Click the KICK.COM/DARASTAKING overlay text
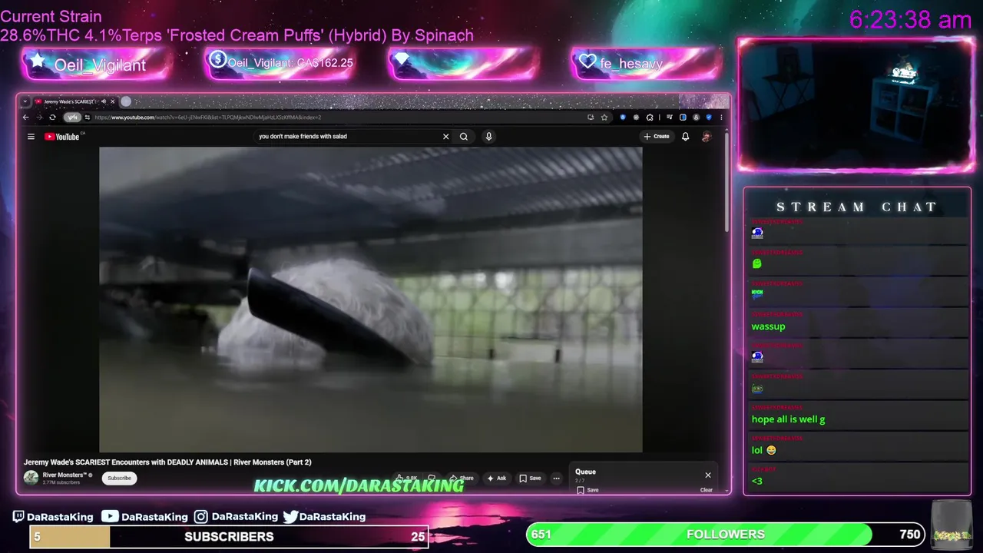983x553 pixels. 359,485
